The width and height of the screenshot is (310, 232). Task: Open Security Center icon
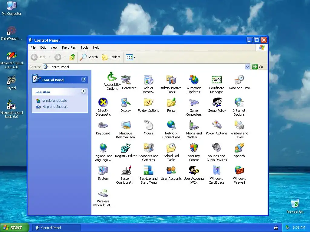(194, 152)
